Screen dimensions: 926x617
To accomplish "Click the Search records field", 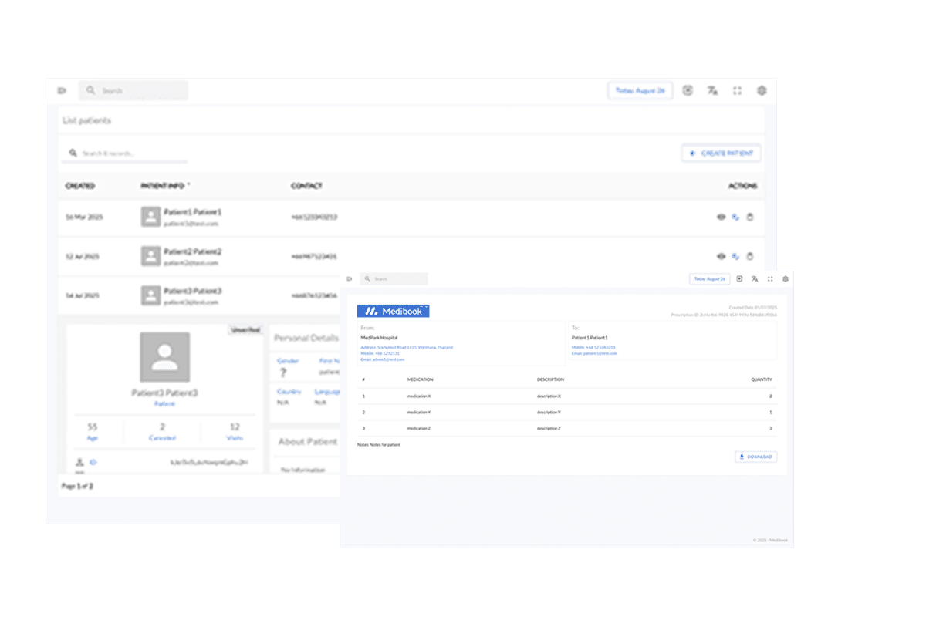I will point(127,153).
